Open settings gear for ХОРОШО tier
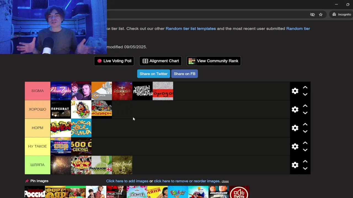Screen dimensions: 353x198 click(295, 109)
